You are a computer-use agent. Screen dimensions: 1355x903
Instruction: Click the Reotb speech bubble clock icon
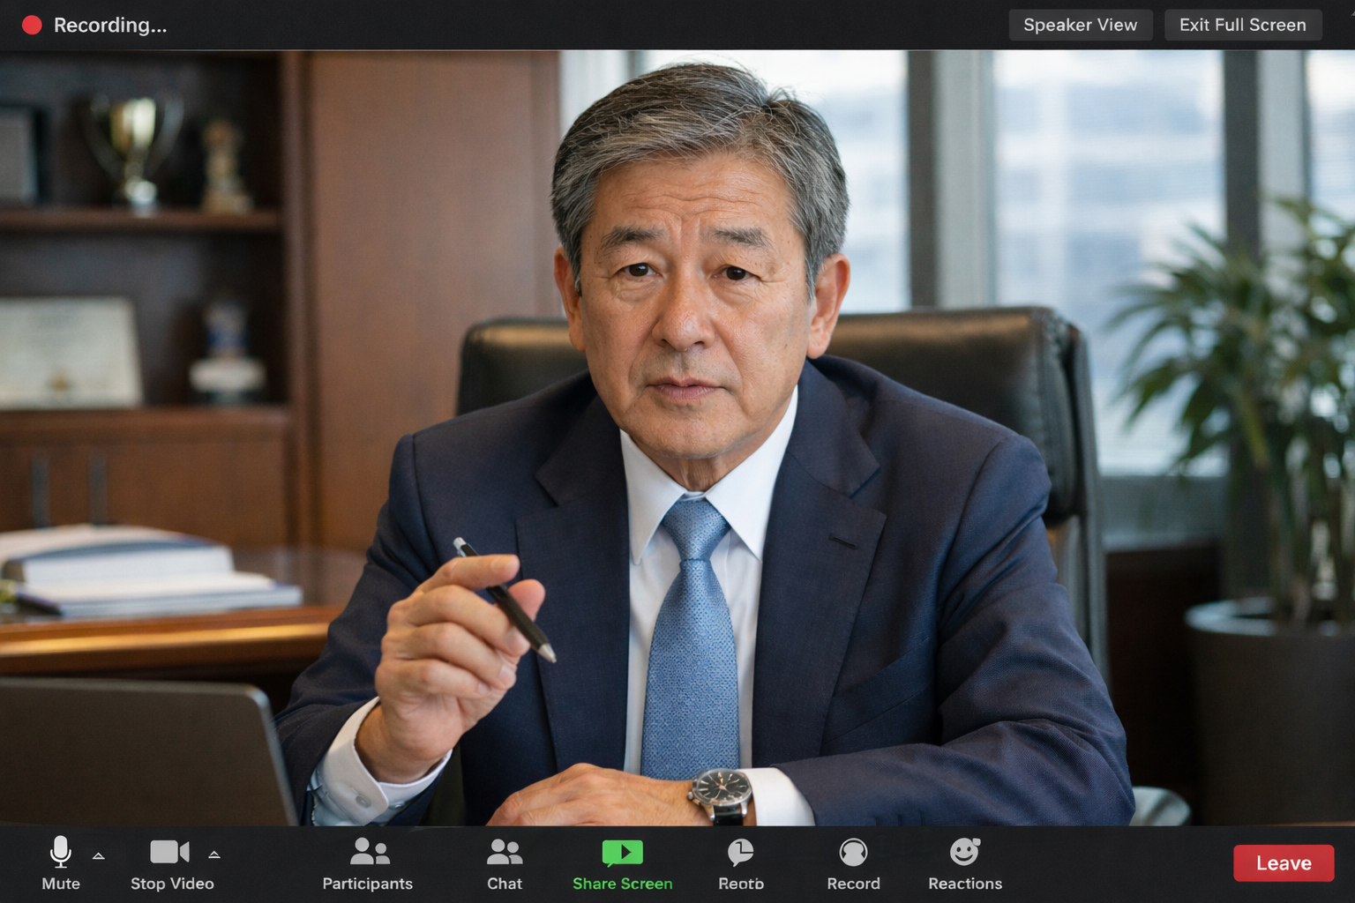click(x=740, y=852)
